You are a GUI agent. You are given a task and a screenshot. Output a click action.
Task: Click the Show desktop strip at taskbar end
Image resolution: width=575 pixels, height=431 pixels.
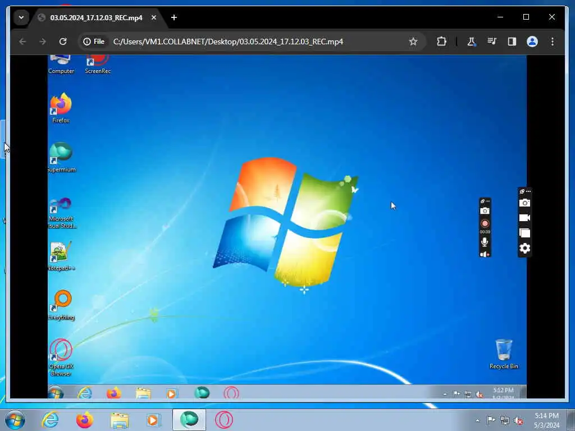coord(571,420)
